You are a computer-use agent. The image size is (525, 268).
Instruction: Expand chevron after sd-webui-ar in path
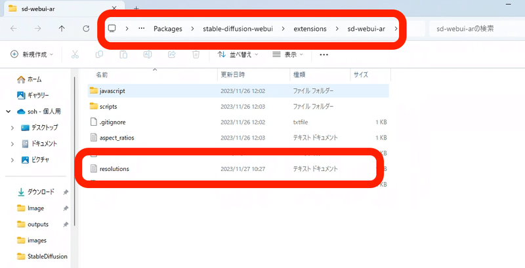pos(396,29)
